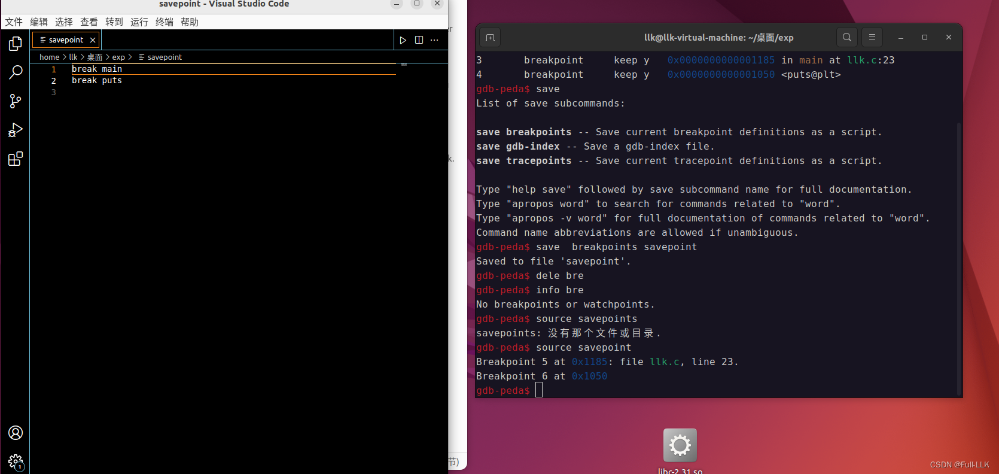Viewport: 999px width, 474px height.
Task: Open the 选择 menu
Action: pyautogui.click(x=64, y=22)
